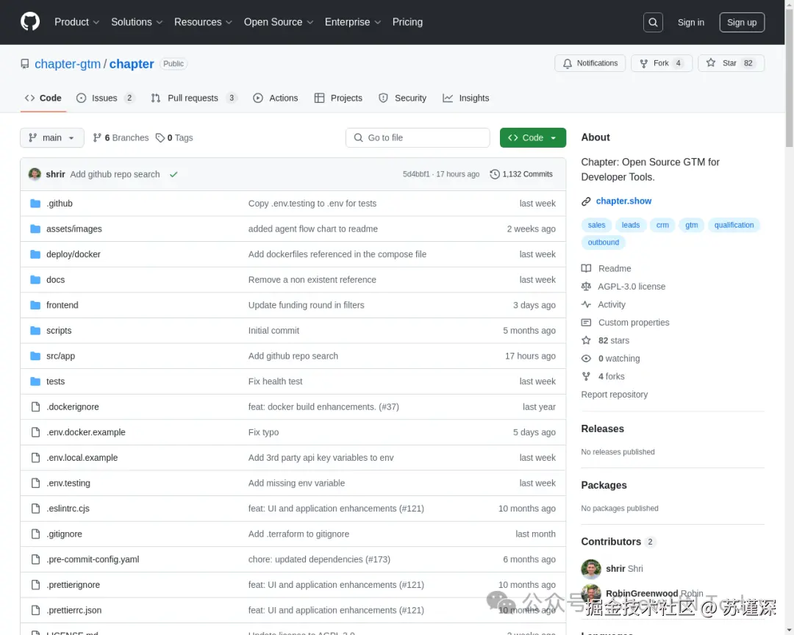This screenshot has width=794, height=635.
Task: Click the assets/images folder icon
Action: (35, 229)
